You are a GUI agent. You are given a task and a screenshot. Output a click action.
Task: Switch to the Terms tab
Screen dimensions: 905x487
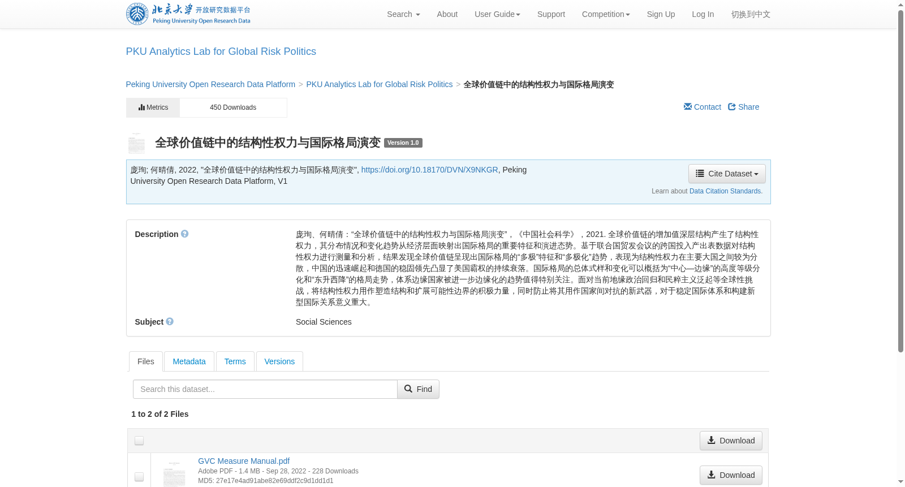(235, 361)
